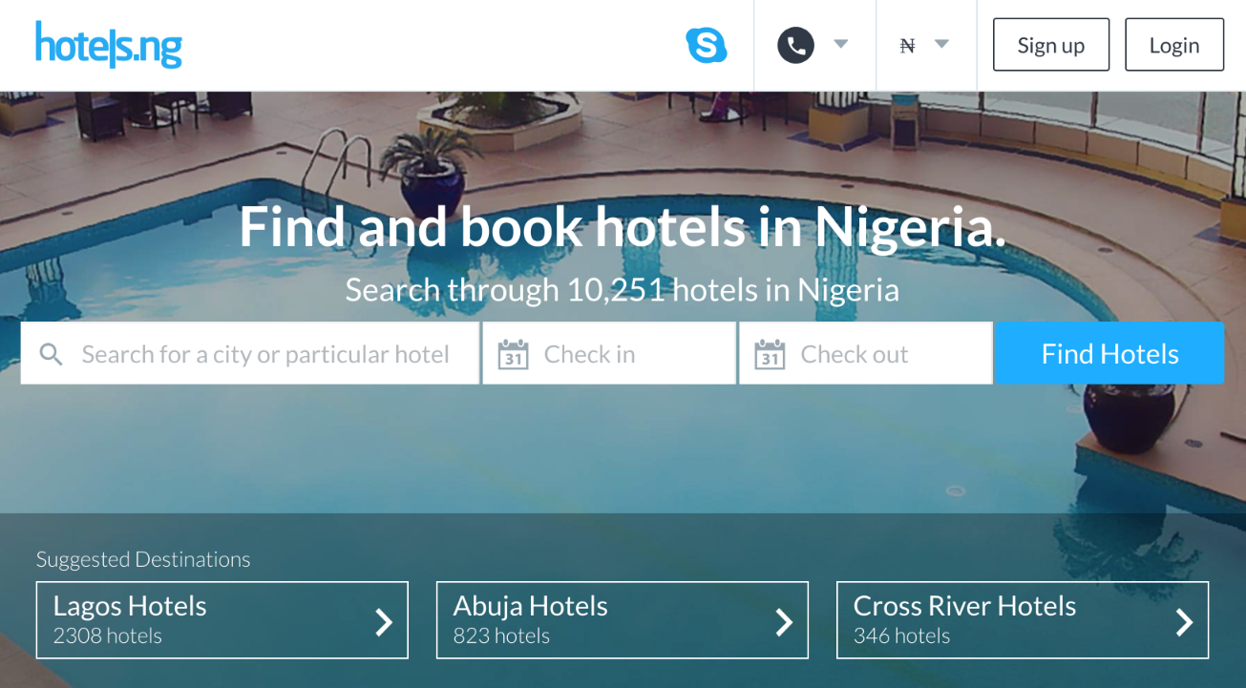The image size is (1246, 688).
Task: Click the Login button
Action: [1174, 44]
